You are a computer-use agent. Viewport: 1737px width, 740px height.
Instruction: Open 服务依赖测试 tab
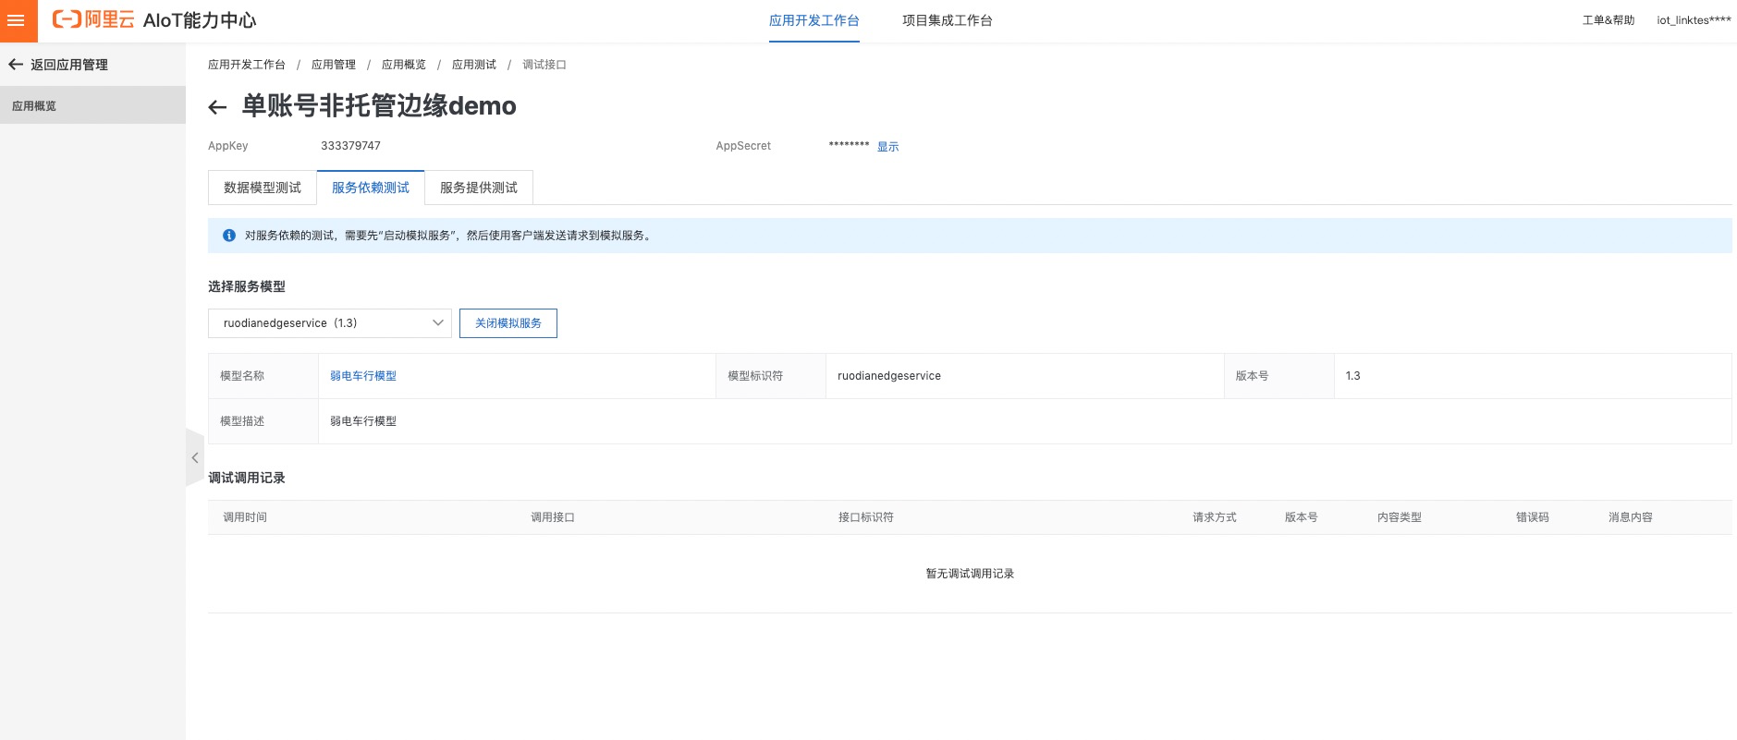371,188
